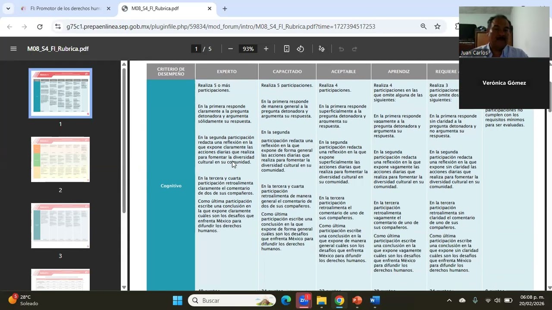Click the CAPACITADO column header

287,71
